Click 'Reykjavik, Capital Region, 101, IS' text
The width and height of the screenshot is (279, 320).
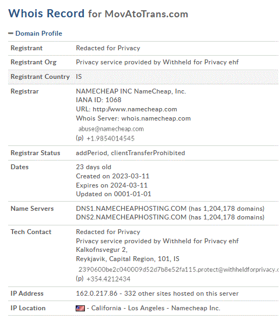[x=128, y=259]
